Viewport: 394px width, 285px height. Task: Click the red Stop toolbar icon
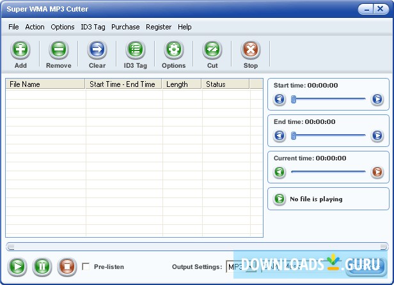(x=251, y=49)
